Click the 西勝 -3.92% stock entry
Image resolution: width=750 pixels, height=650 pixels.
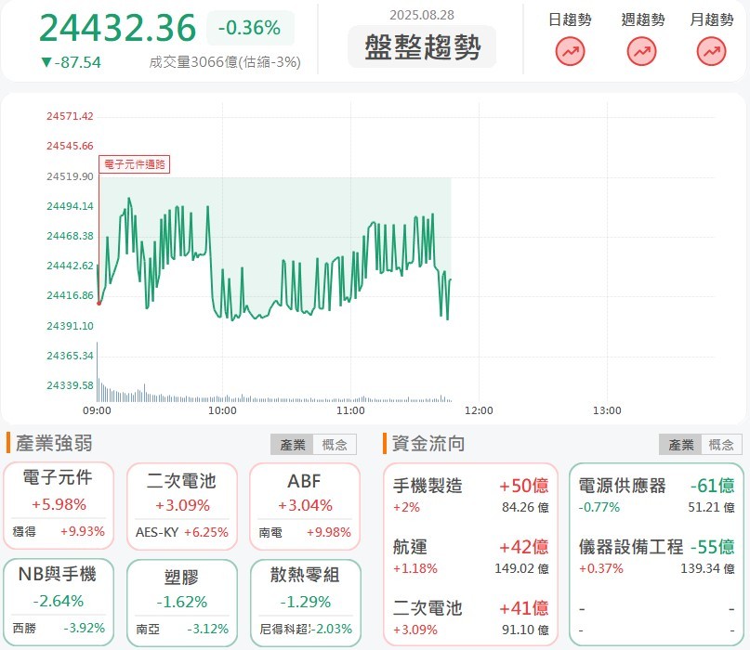59,628
